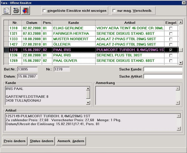This screenshot has width=187, height=153.
Task: Click the 'Anmerk. ändern' button
Action: (x=71, y=141)
